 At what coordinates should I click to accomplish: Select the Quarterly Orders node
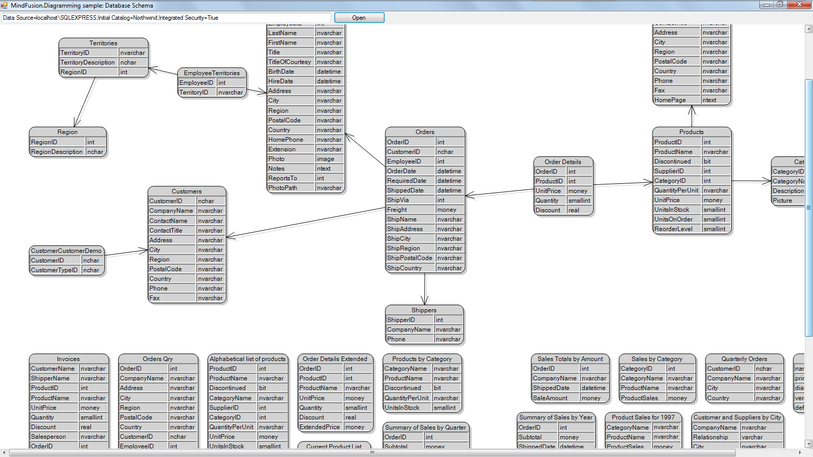coord(744,358)
